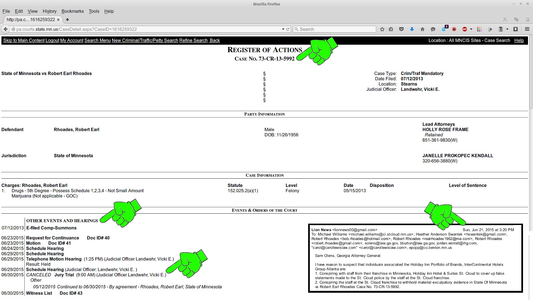The width and height of the screenshot is (533, 300).
Task: Click the Copy icon in the tab bar
Action: coord(516,20)
